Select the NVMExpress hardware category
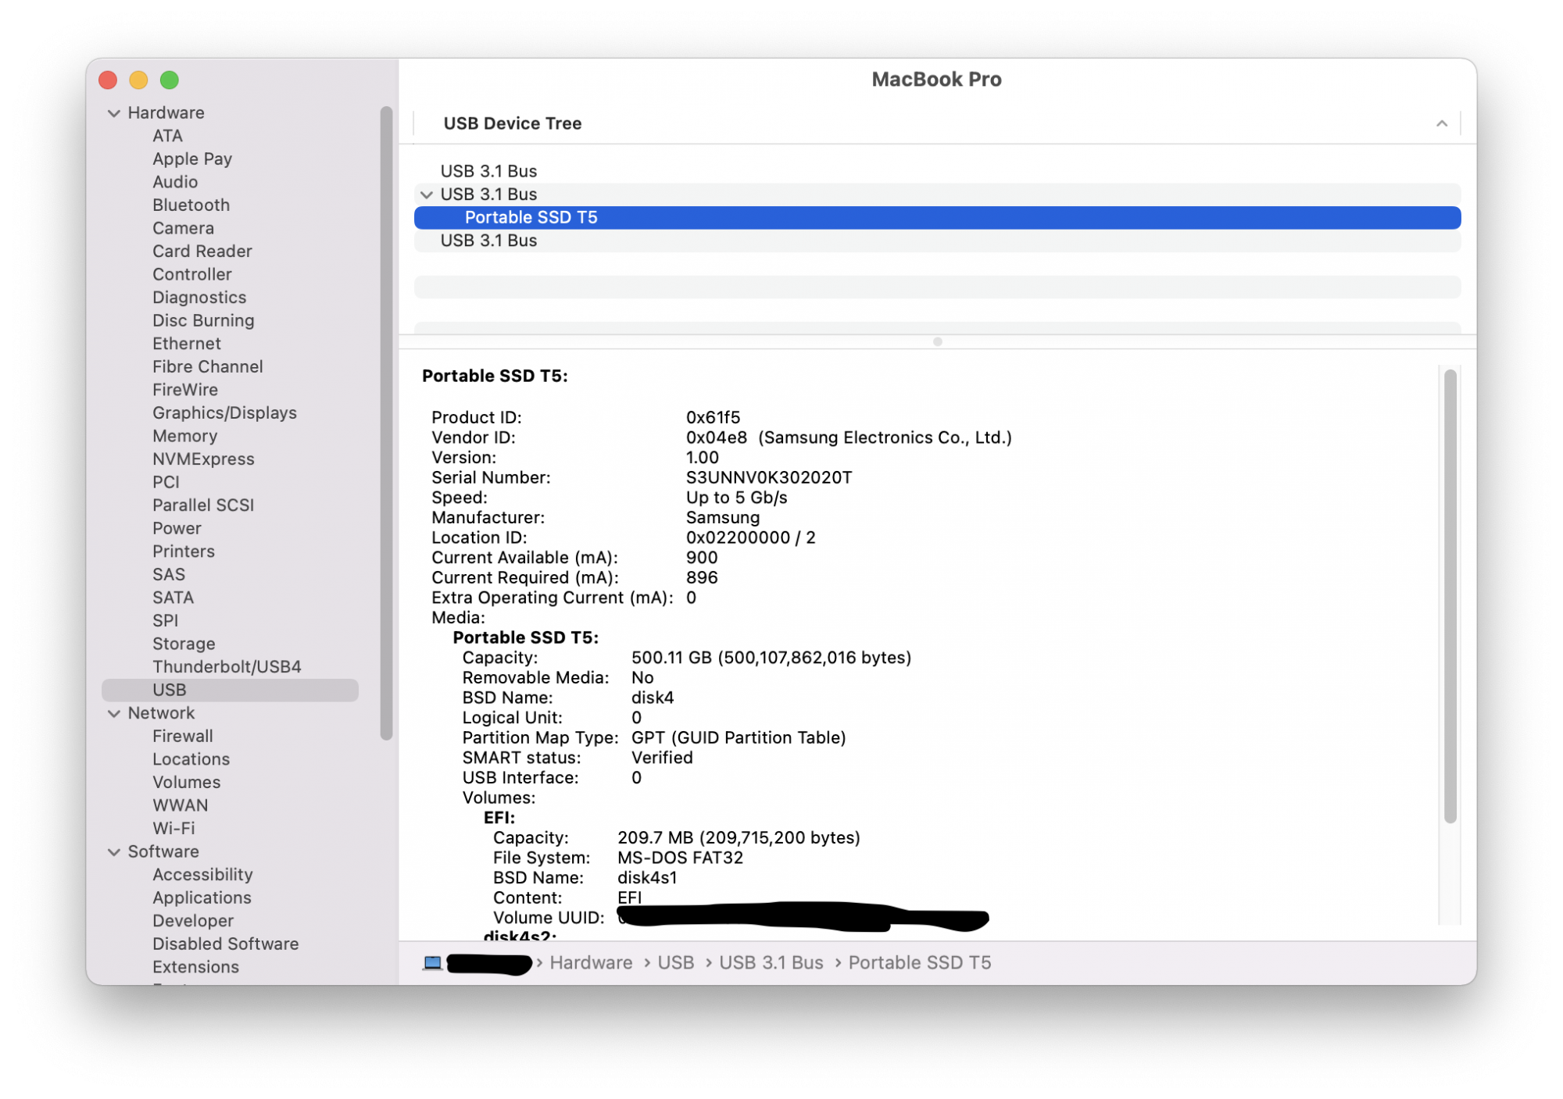 (x=205, y=458)
